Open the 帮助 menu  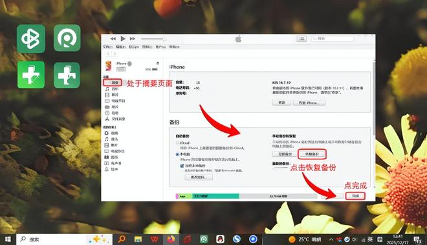point(174,47)
